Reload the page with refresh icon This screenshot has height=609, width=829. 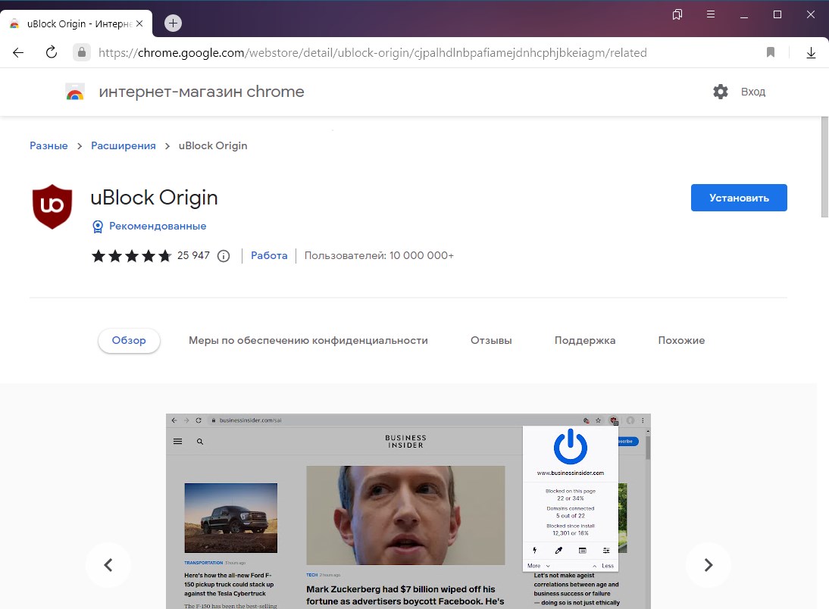coord(52,53)
